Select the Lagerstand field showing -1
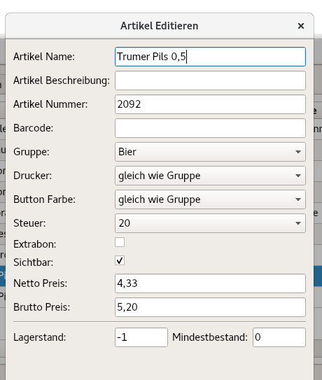The width and height of the screenshot is (322, 380). 141,337
